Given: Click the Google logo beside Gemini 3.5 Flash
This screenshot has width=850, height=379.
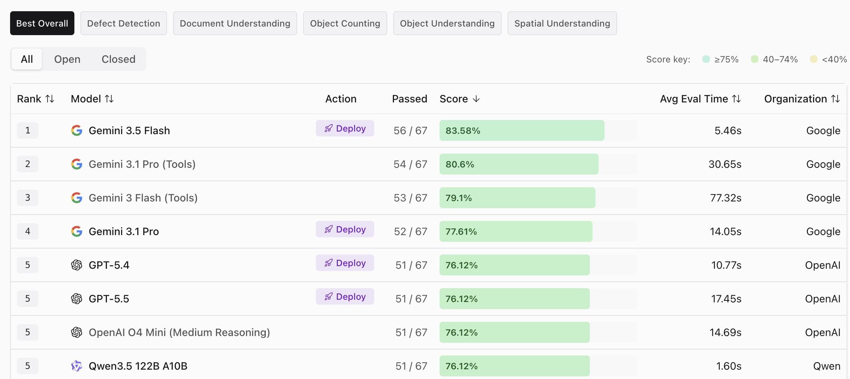Looking at the screenshot, I should point(77,130).
